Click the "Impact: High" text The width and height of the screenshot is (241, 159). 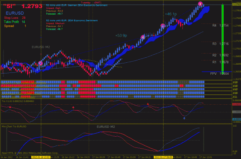pyautogui.click(x=53, y=8)
